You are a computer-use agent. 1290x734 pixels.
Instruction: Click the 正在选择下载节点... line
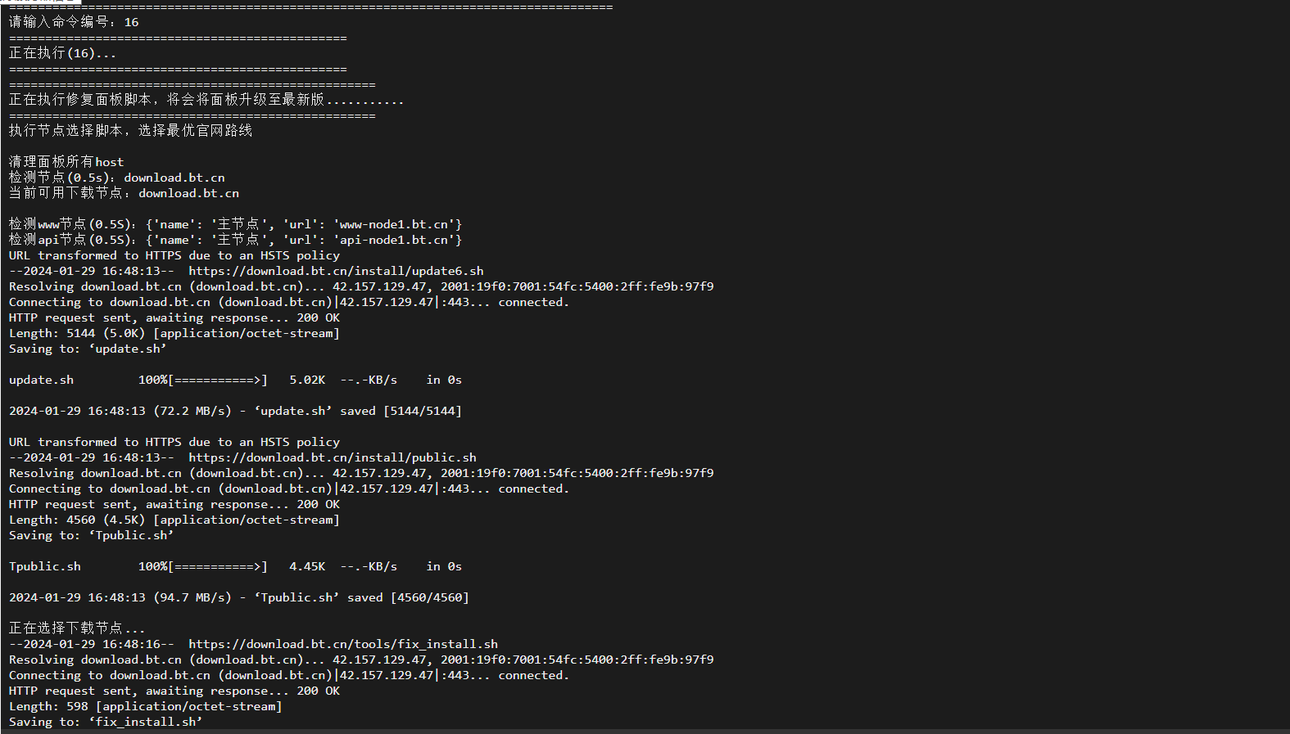tap(77, 628)
